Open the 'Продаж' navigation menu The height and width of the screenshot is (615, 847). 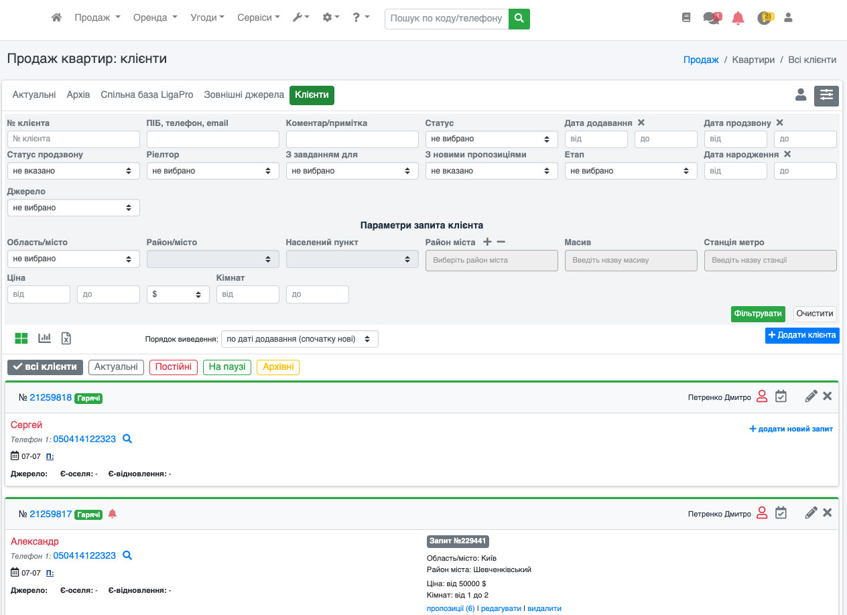coord(97,18)
